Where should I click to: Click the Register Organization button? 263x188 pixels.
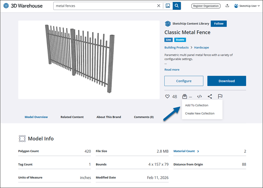pos(206,6)
